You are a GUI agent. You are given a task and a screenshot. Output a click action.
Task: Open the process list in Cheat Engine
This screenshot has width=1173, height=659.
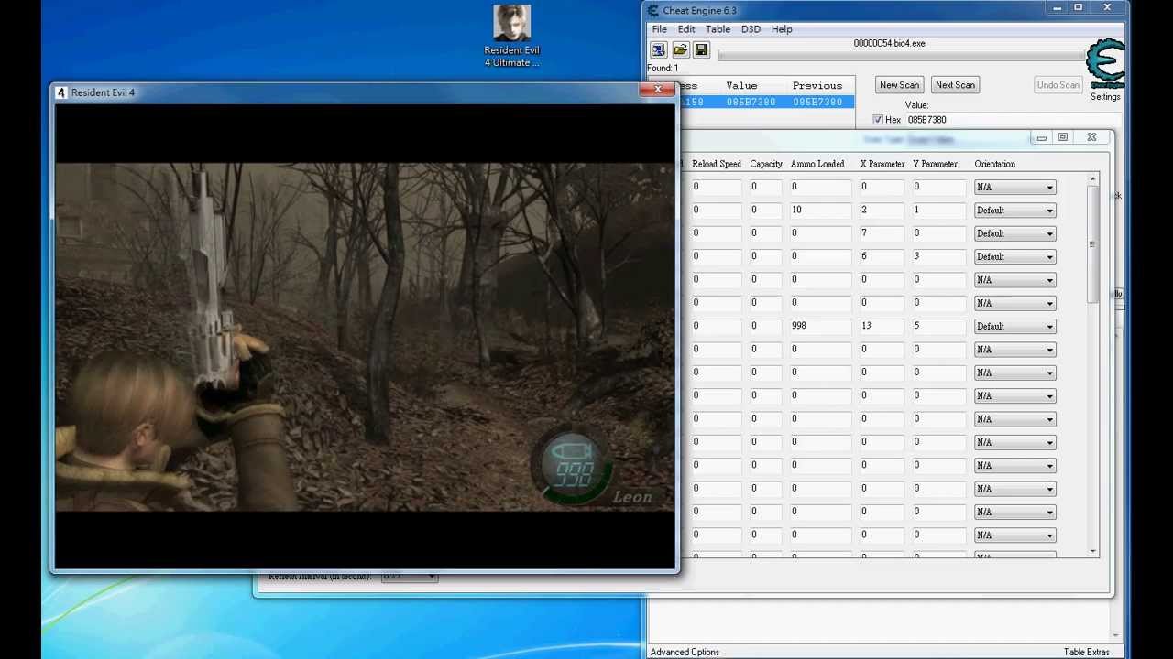(x=659, y=50)
